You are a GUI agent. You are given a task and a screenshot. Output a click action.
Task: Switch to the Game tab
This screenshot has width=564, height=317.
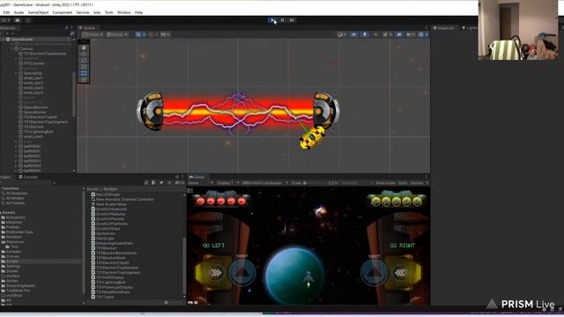(x=197, y=177)
